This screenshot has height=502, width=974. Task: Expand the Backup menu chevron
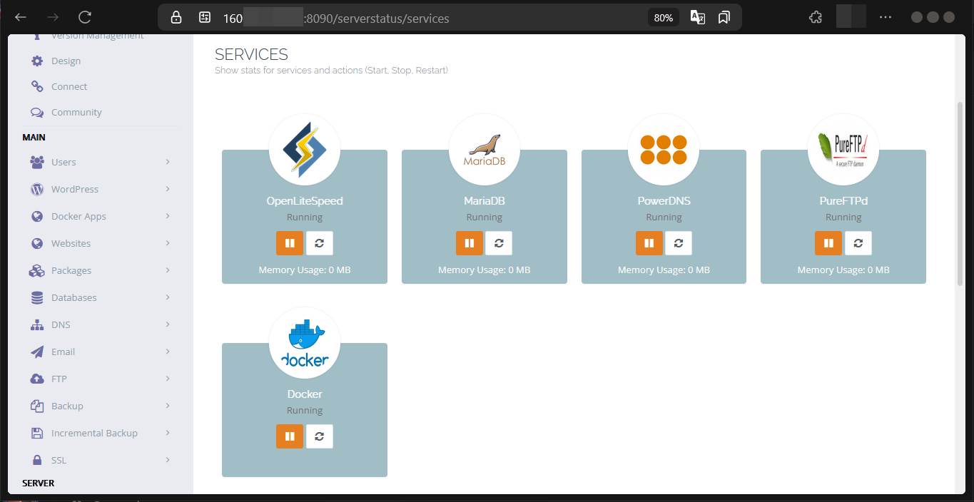coord(168,406)
